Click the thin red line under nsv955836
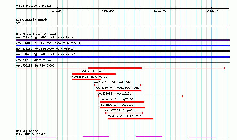Screen dimensions: 237x140 click(124, 113)
